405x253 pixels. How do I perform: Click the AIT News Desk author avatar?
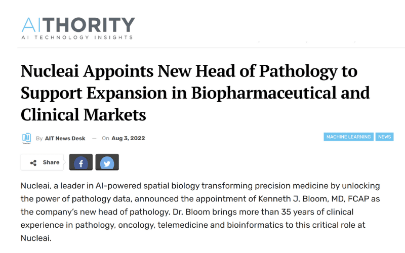[26, 138]
